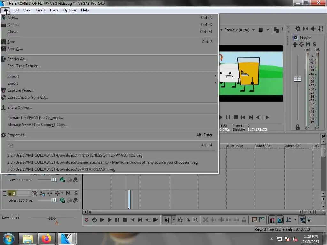Choose Save As... from File menu
The width and height of the screenshot is (327, 245).
point(110,49)
